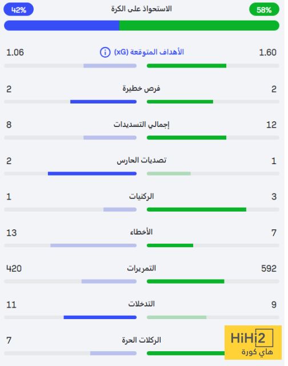Open the expected goals (xG) link

click(149, 52)
